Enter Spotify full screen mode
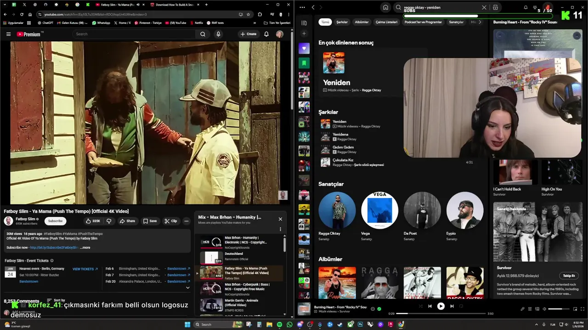Image resolution: width=588 pixels, height=330 pixels. tap(582, 309)
